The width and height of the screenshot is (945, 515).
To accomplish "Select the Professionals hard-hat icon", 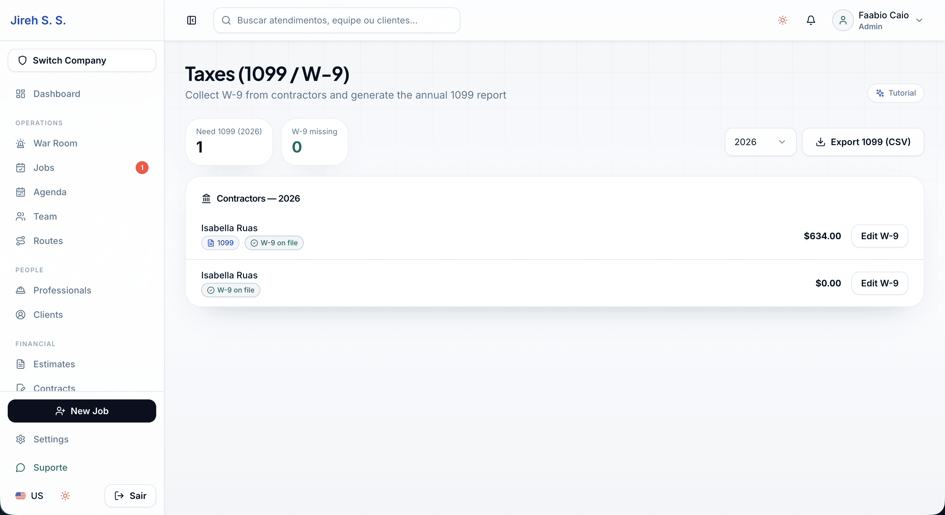I will point(21,290).
